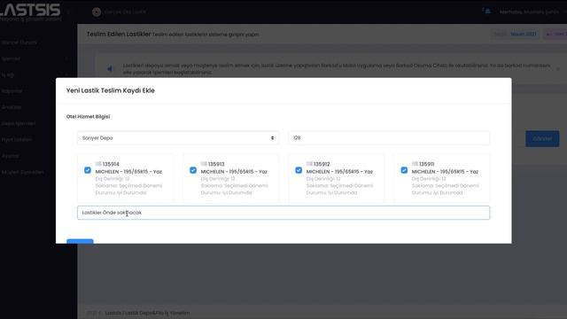Open the Sarıyer Depo warehouse dropdown
Screen dimensions: 567x319
pos(178,138)
